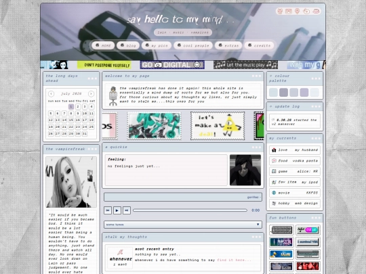Image resolution: width=366 pixels, height=274 pixels.
Task: Click the keyboard fun button
Action: [281, 230]
